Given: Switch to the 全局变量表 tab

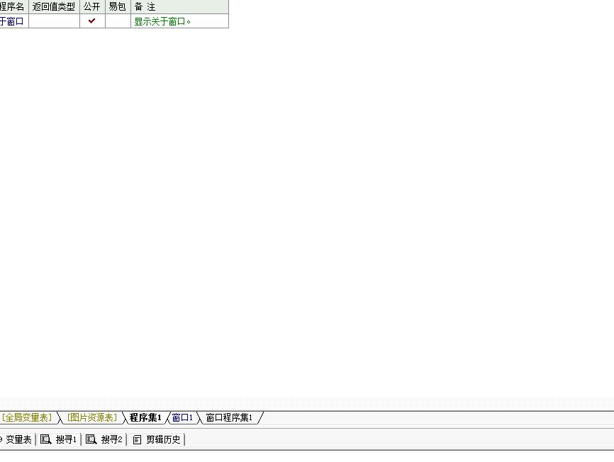Looking at the screenshot, I should [x=27, y=417].
